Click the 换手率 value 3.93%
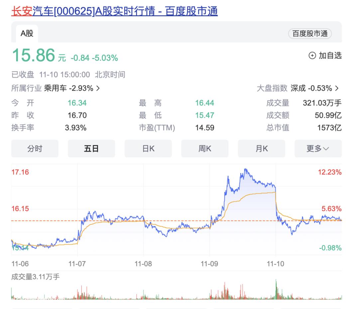 76,127
